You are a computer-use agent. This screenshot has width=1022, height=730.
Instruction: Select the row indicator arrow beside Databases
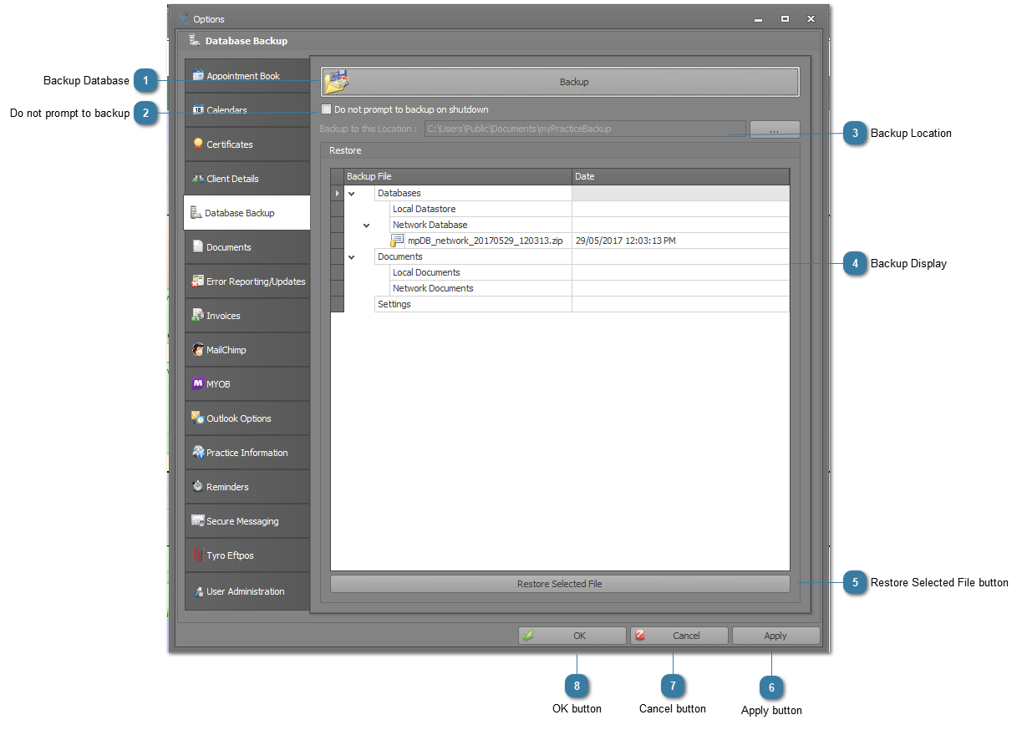click(338, 194)
